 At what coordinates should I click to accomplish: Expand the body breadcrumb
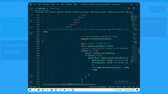(x=69, y=12)
